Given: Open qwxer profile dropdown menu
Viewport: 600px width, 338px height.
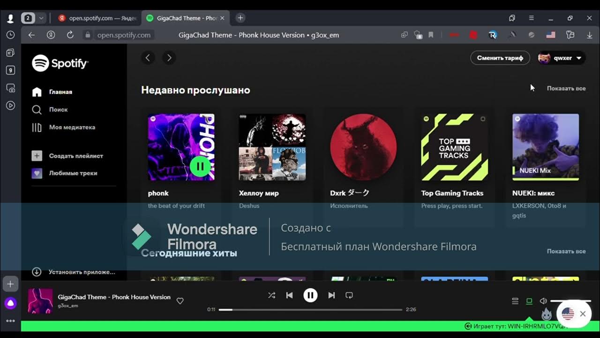Looking at the screenshot, I should point(562,58).
